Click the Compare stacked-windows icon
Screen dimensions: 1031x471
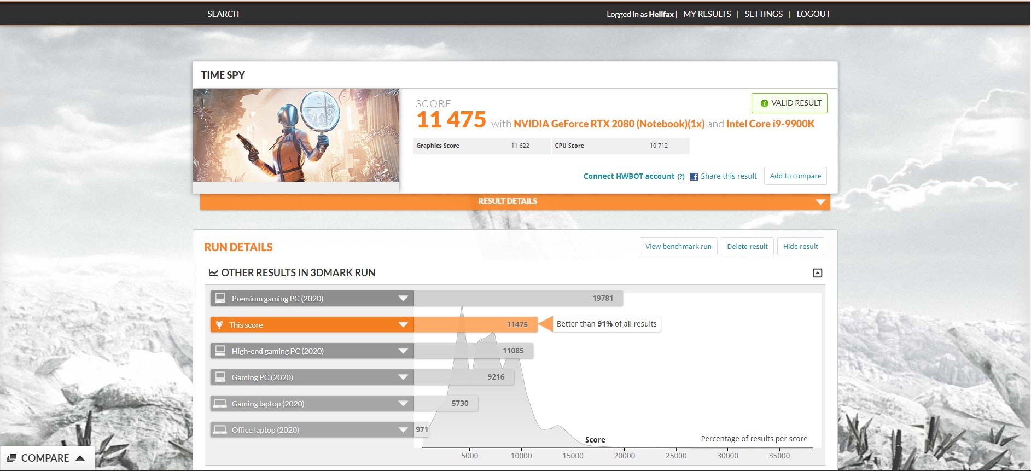[x=11, y=458]
